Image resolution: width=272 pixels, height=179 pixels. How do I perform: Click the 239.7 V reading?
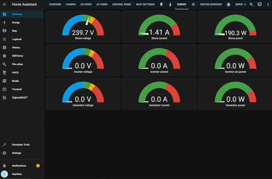[x=83, y=32]
